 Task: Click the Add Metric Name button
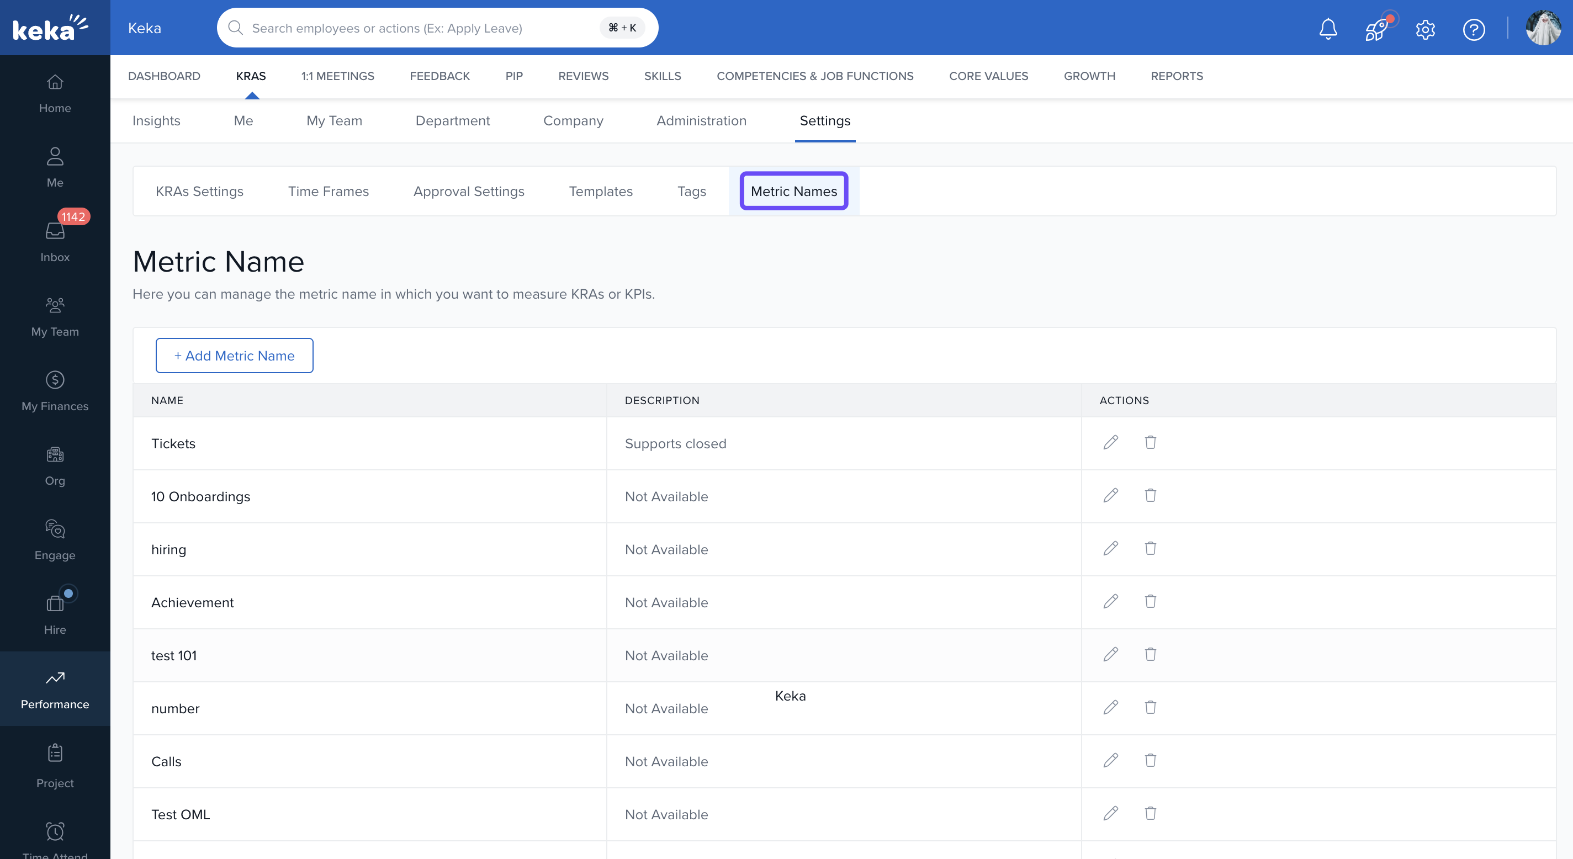click(234, 356)
